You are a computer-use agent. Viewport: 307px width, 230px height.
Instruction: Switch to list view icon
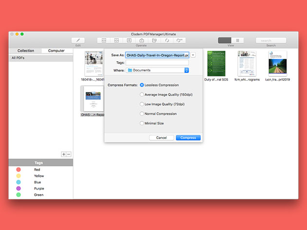point(237,40)
